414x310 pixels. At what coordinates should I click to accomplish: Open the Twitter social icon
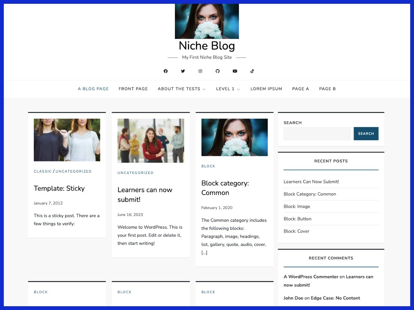183,71
